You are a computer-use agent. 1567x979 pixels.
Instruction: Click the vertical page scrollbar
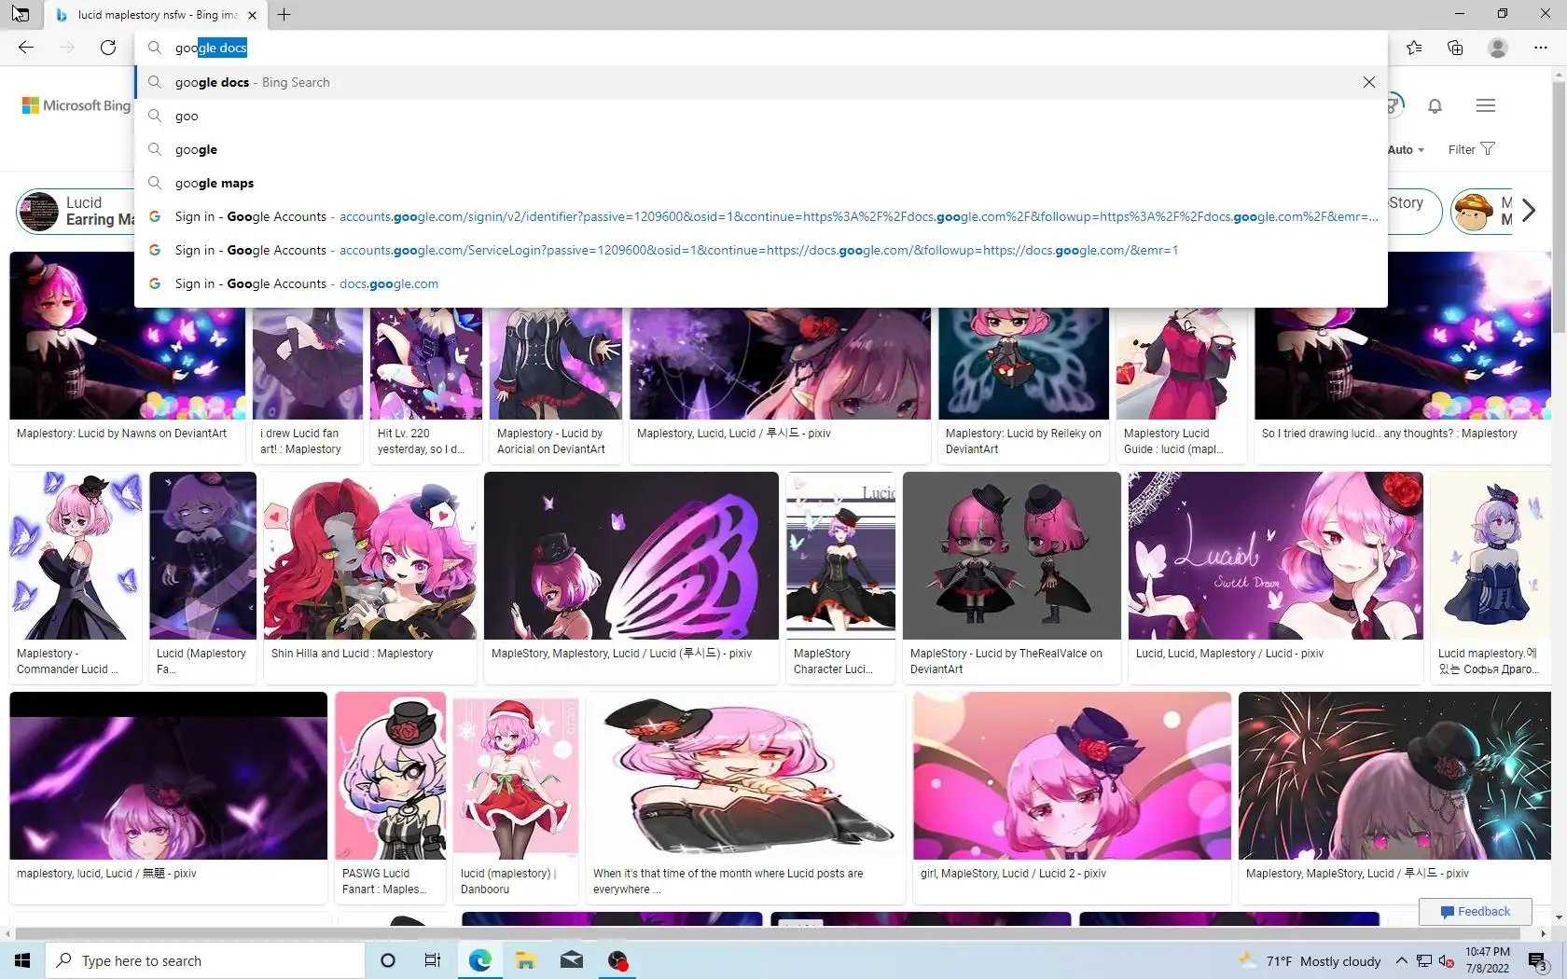(1559, 208)
